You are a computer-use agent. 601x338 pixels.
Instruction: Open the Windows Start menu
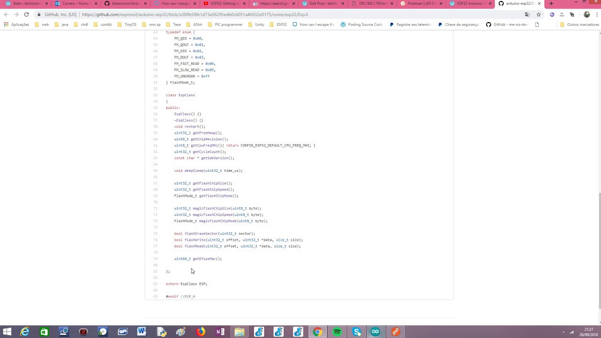pyautogui.click(x=8, y=332)
